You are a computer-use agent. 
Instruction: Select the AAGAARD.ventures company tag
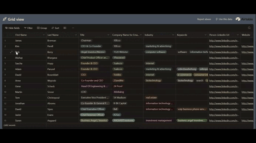point(124,121)
